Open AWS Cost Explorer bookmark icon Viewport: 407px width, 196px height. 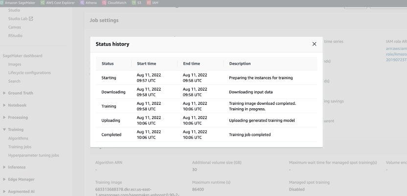(43, 2)
